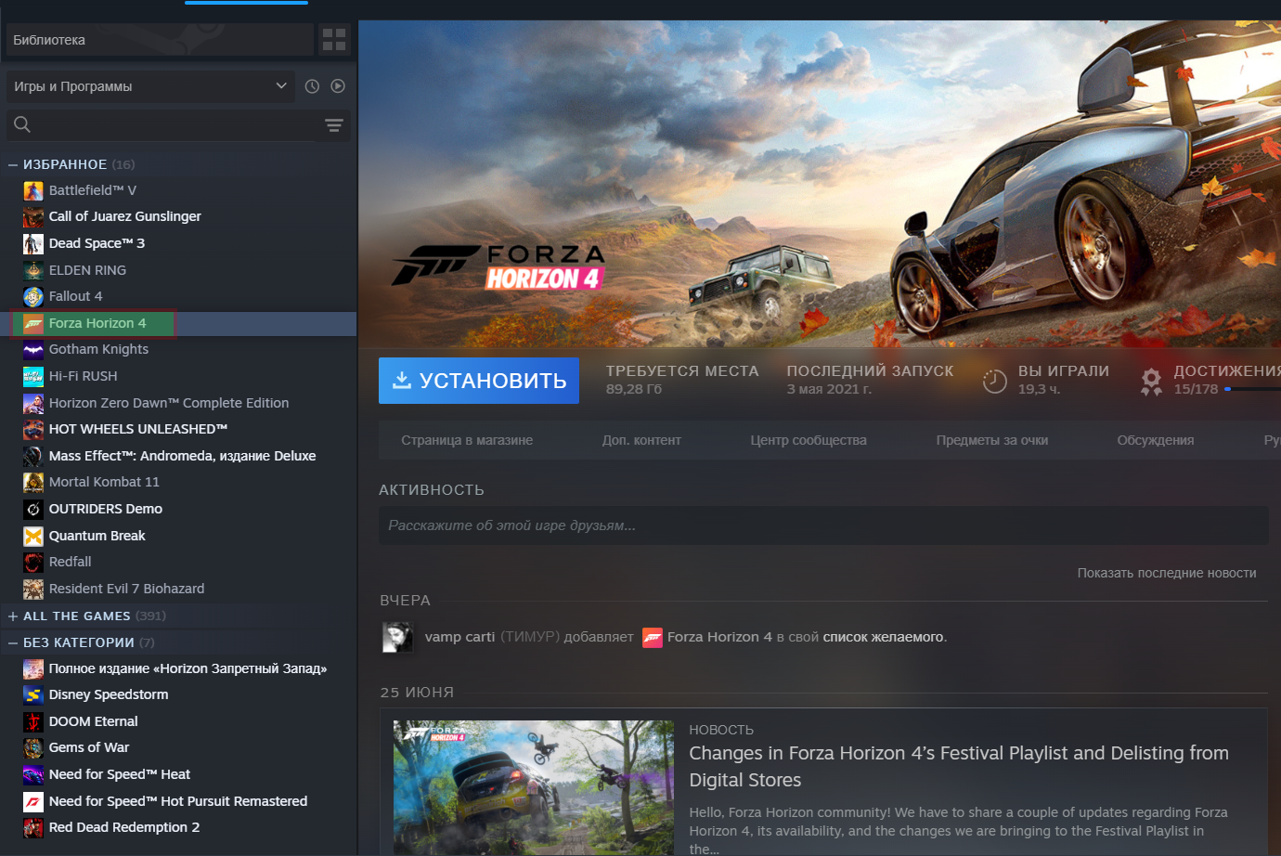This screenshot has height=856, width=1281.
Task: Click the Mass Effect Andromeda icon
Action: pos(33,456)
